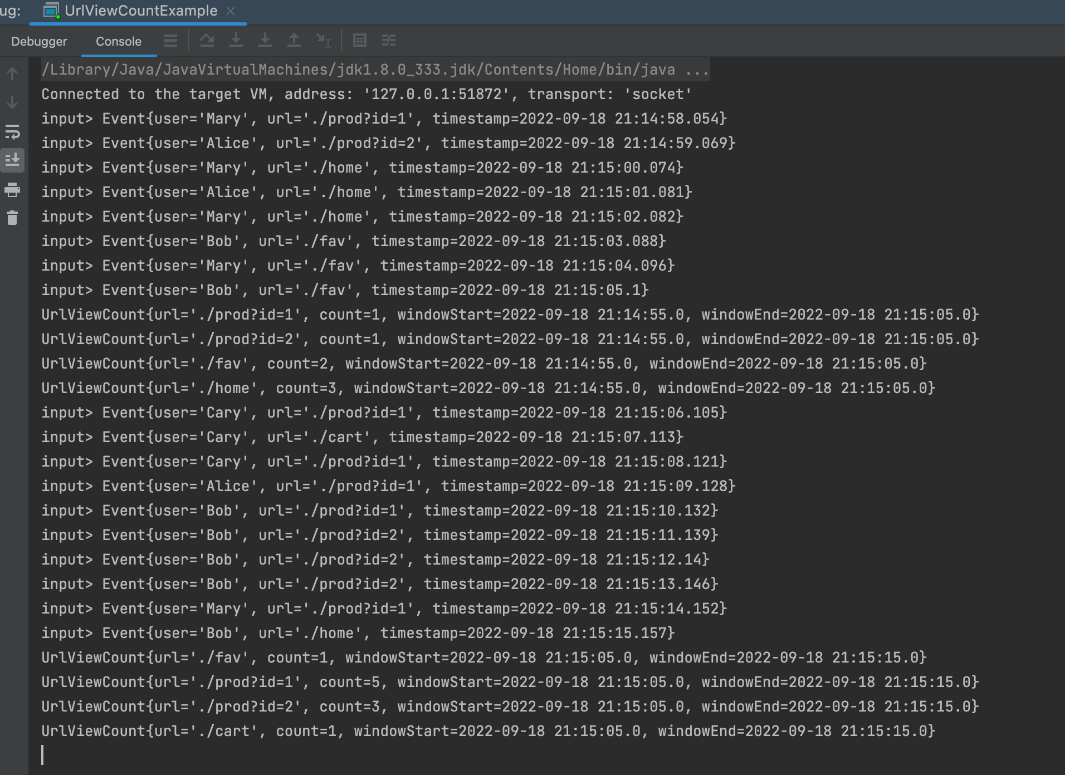
Task: Open the Evaluate Expression calculator icon
Action: click(x=360, y=41)
